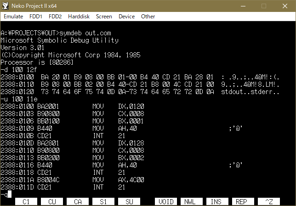Open the Harddisk menu

(79, 17)
